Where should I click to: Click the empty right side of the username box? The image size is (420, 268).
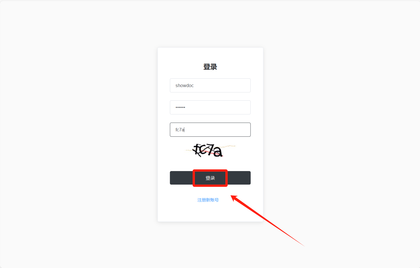click(232, 85)
